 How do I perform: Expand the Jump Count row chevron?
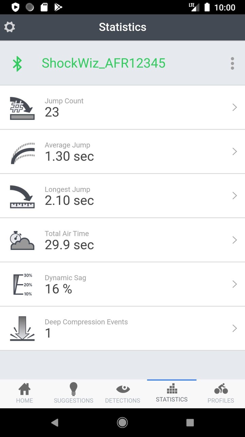(x=234, y=108)
